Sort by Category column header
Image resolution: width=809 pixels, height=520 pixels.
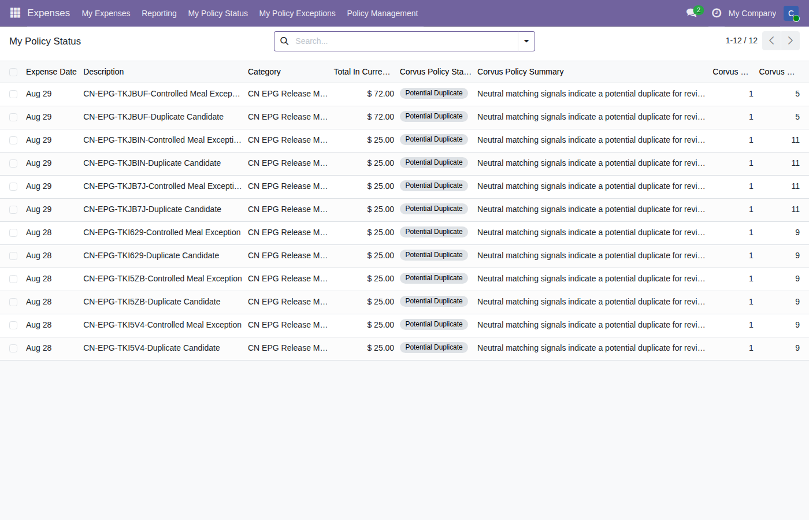coord(264,72)
